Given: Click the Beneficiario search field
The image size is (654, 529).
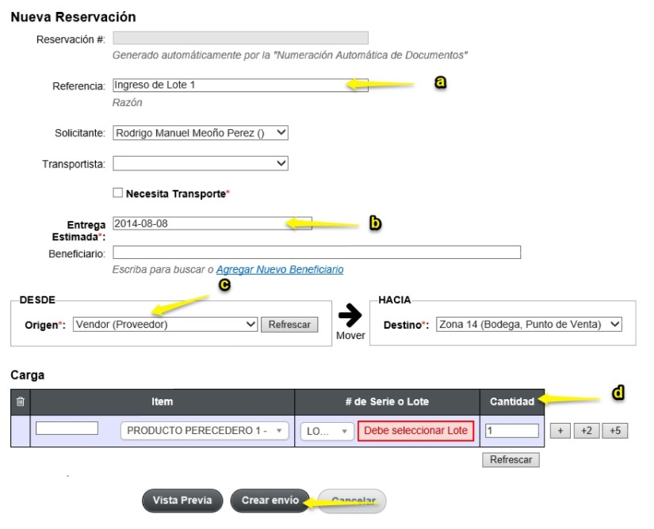Looking at the screenshot, I should click(x=316, y=252).
